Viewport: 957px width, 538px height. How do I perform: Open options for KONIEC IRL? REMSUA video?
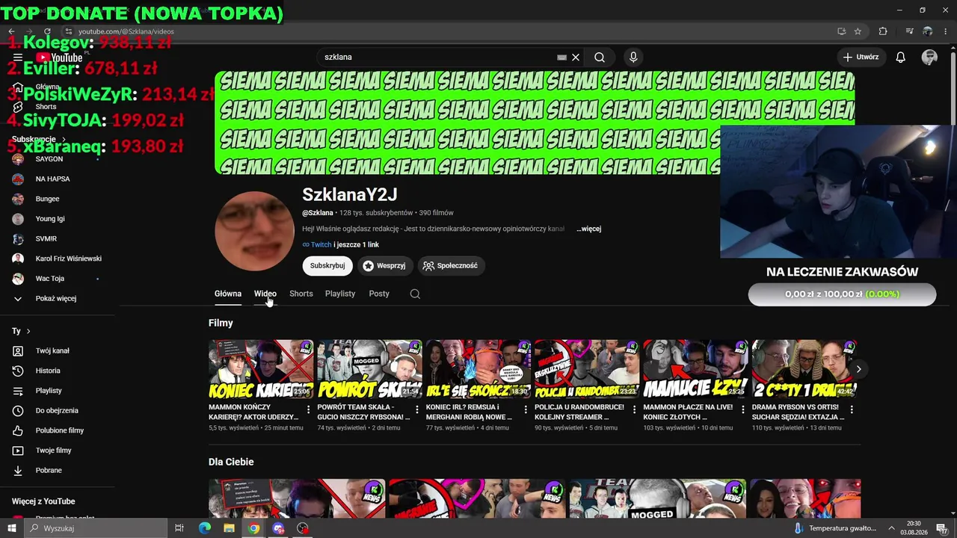525,409
